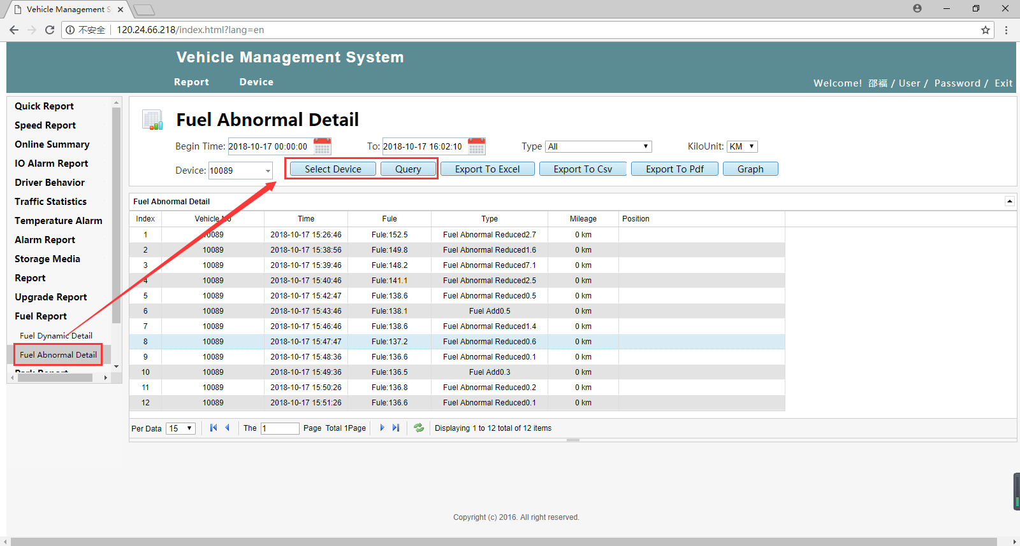Select the row with time 15:47:47

457,342
